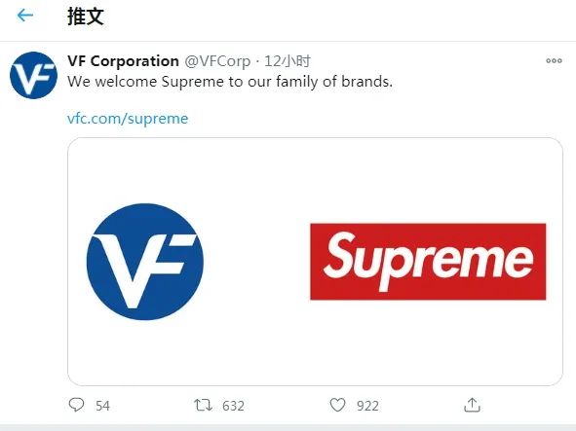Image resolution: width=576 pixels, height=431 pixels.
Task: Click the reply count 54
Action: coord(102,406)
